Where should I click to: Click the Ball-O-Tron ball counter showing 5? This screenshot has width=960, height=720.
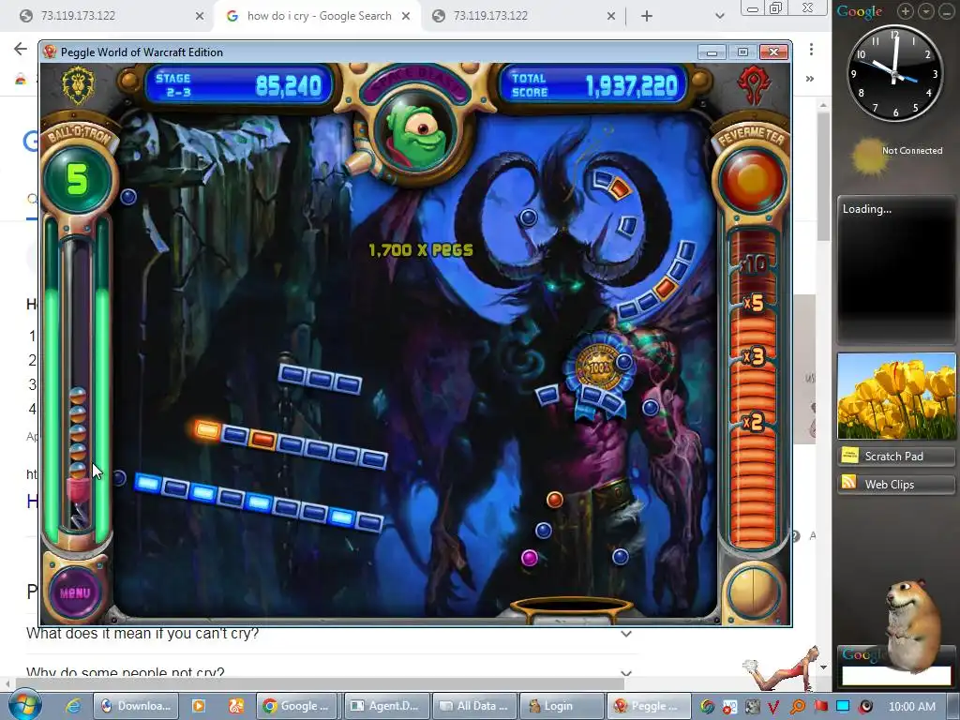[77, 179]
